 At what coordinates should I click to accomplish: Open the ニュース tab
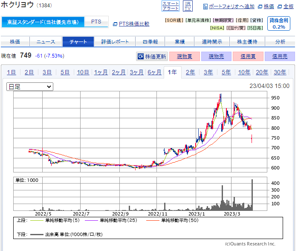(x=46, y=42)
